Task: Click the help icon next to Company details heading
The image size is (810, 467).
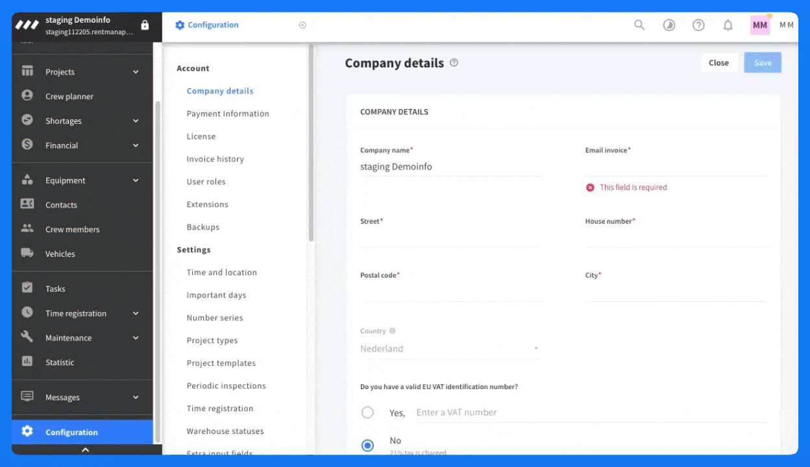Action: coord(454,63)
